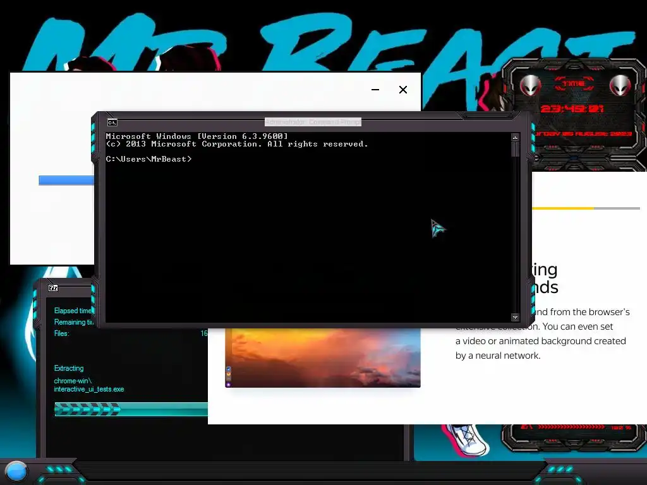The height and width of the screenshot is (485, 647).
Task: Click the Administrator: Command Prompt title text
Action: pyautogui.click(x=313, y=122)
